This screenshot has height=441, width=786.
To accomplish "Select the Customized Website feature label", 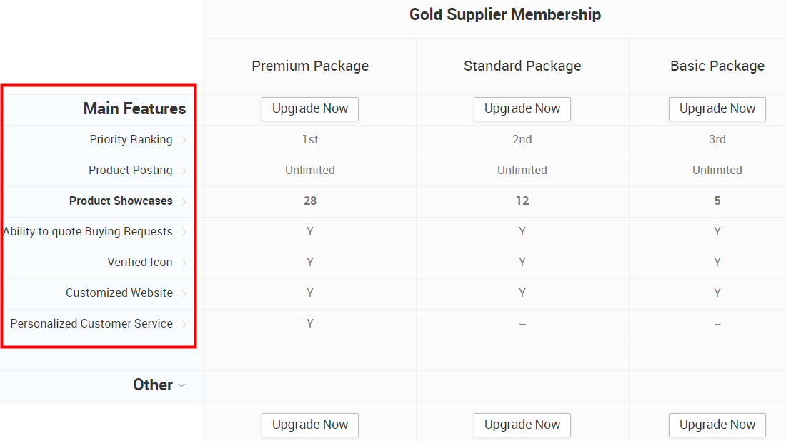I will 119,293.
